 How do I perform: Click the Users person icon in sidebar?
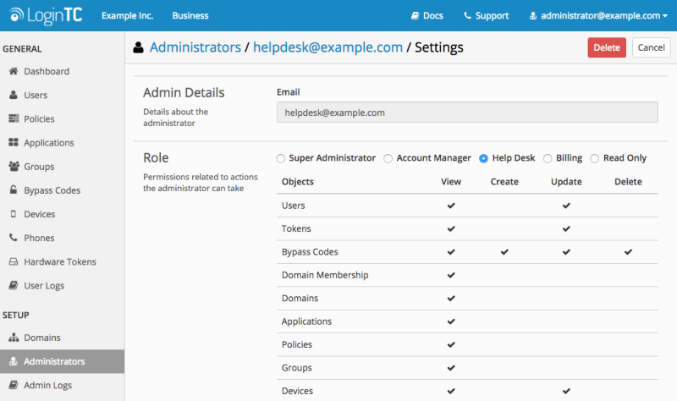pyautogui.click(x=14, y=95)
